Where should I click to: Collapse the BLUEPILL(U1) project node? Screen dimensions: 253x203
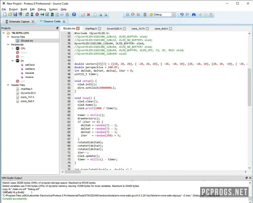pyautogui.click(x=3, y=33)
